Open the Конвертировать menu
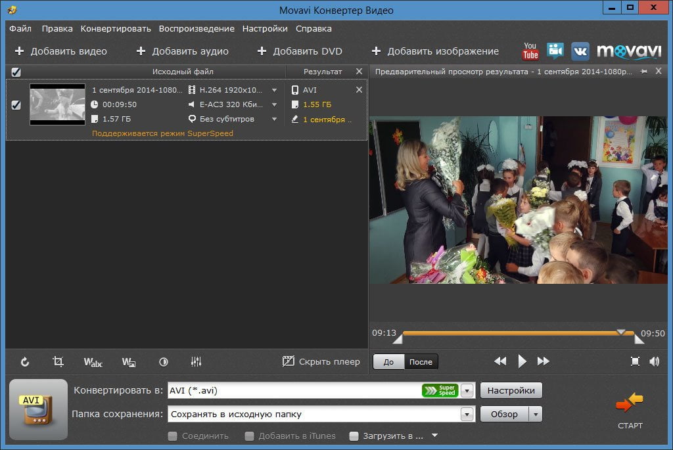673x450 pixels. point(116,29)
